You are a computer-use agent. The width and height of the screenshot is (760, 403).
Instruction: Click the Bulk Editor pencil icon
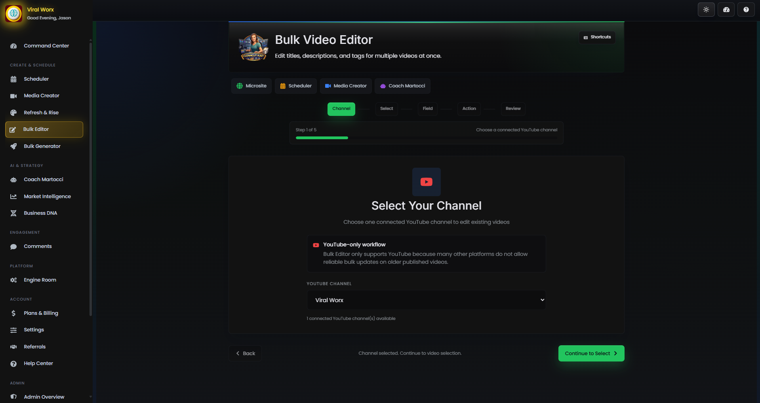tap(13, 129)
